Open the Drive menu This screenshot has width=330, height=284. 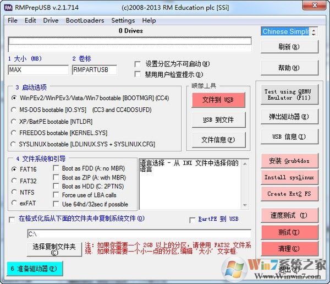tap(51, 20)
